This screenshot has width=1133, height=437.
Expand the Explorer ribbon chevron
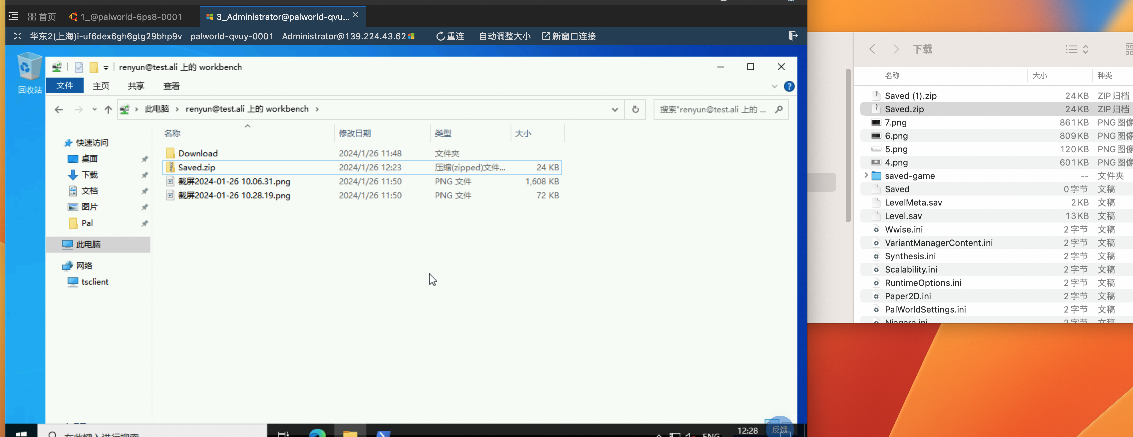tap(774, 87)
